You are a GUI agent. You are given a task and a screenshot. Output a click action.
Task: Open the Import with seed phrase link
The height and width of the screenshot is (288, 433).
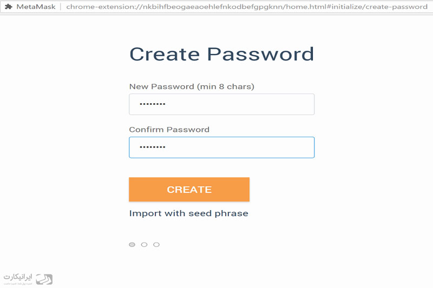188,213
